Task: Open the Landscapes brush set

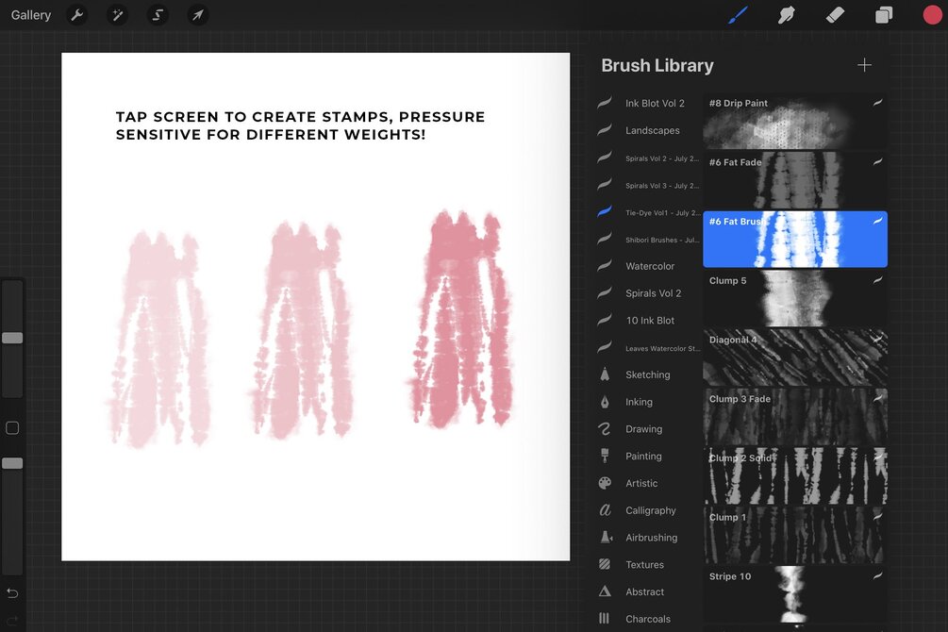Action: [653, 130]
